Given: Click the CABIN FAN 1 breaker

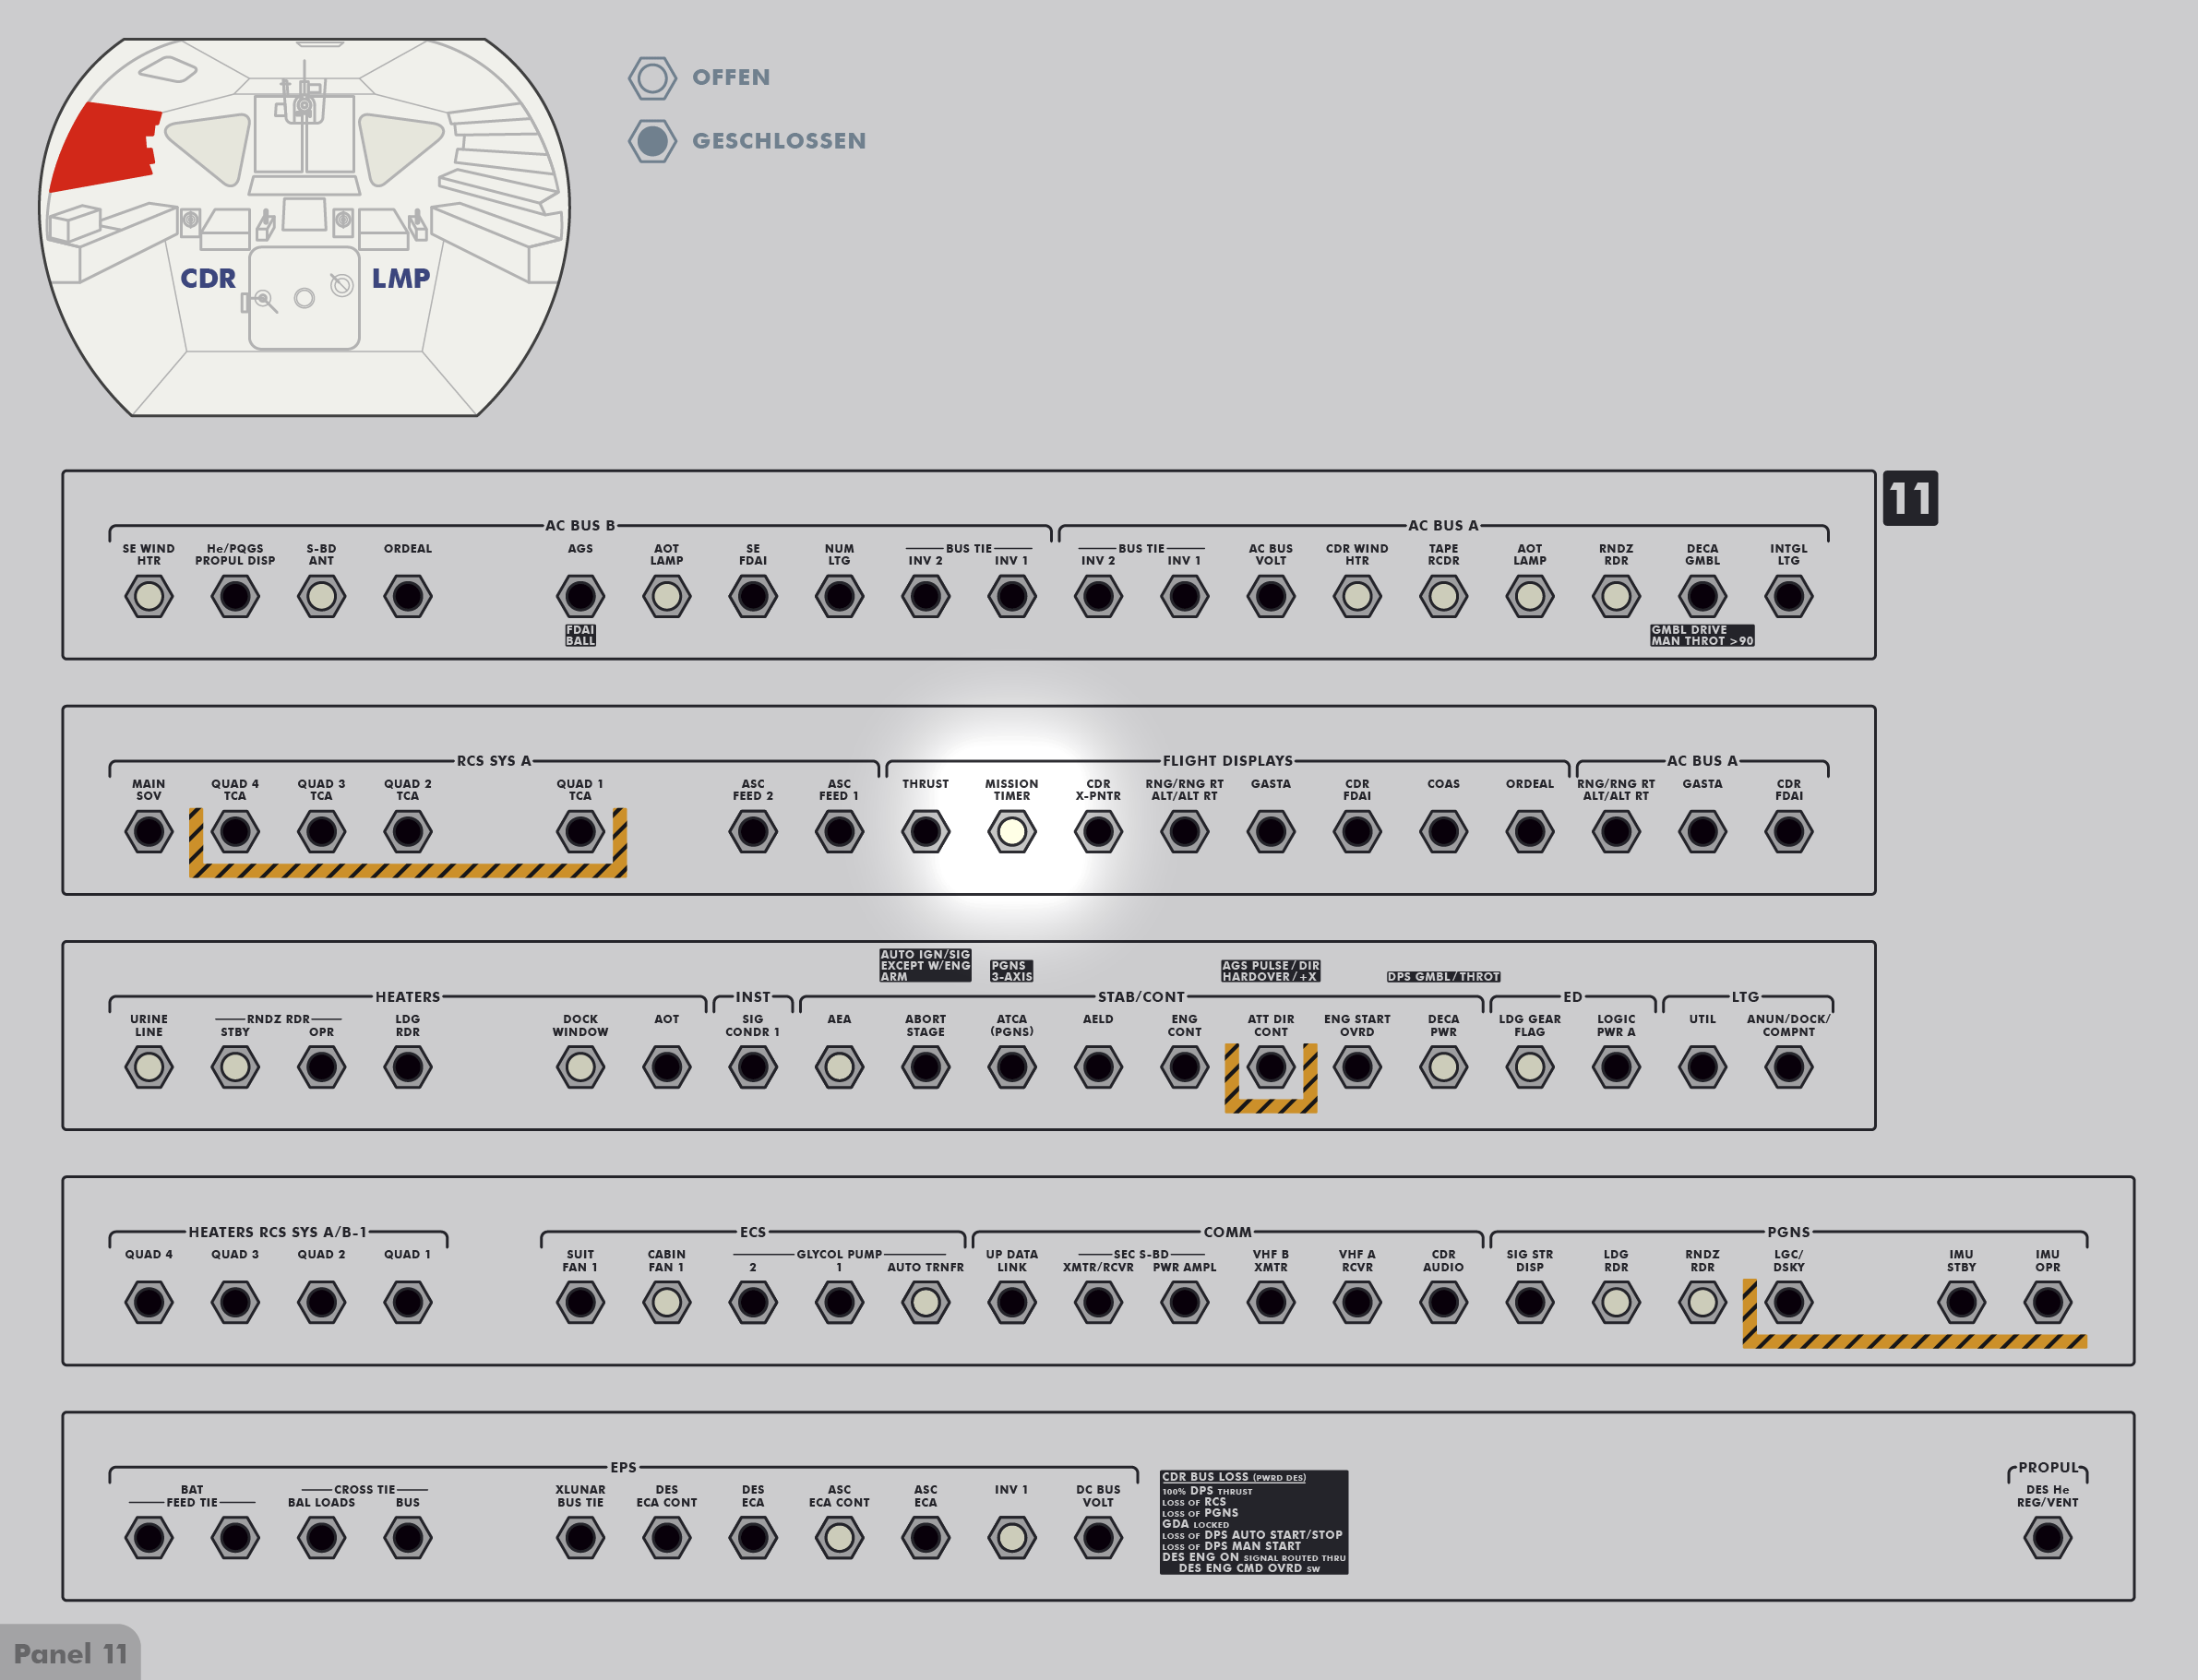Looking at the screenshot, I should coord(666,1302).
